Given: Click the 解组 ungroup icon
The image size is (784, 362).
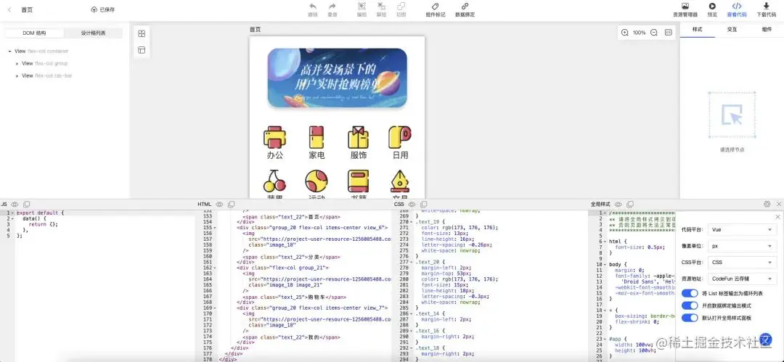Looking at the screenshot, I should pyautogui.click(x=381, y=7).
